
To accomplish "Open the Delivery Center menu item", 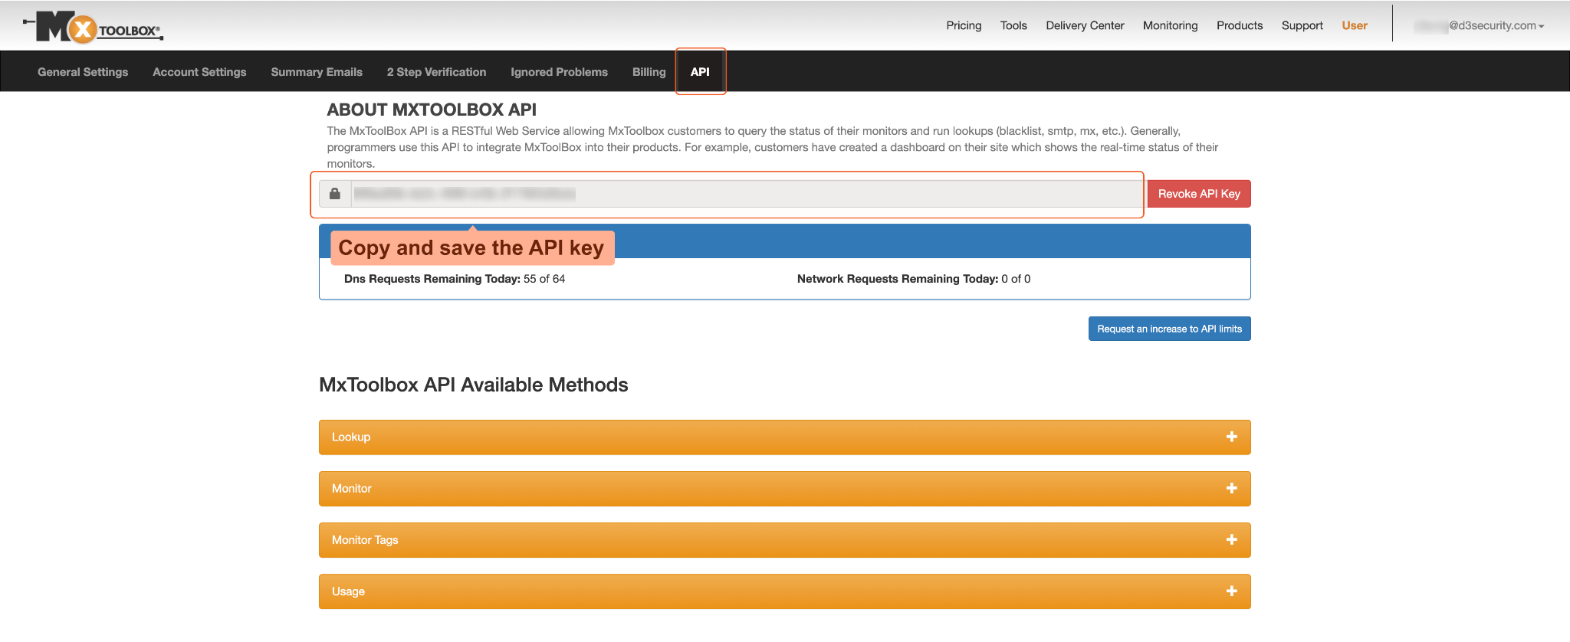I will pyautogui.click(x=1085, y=25).
